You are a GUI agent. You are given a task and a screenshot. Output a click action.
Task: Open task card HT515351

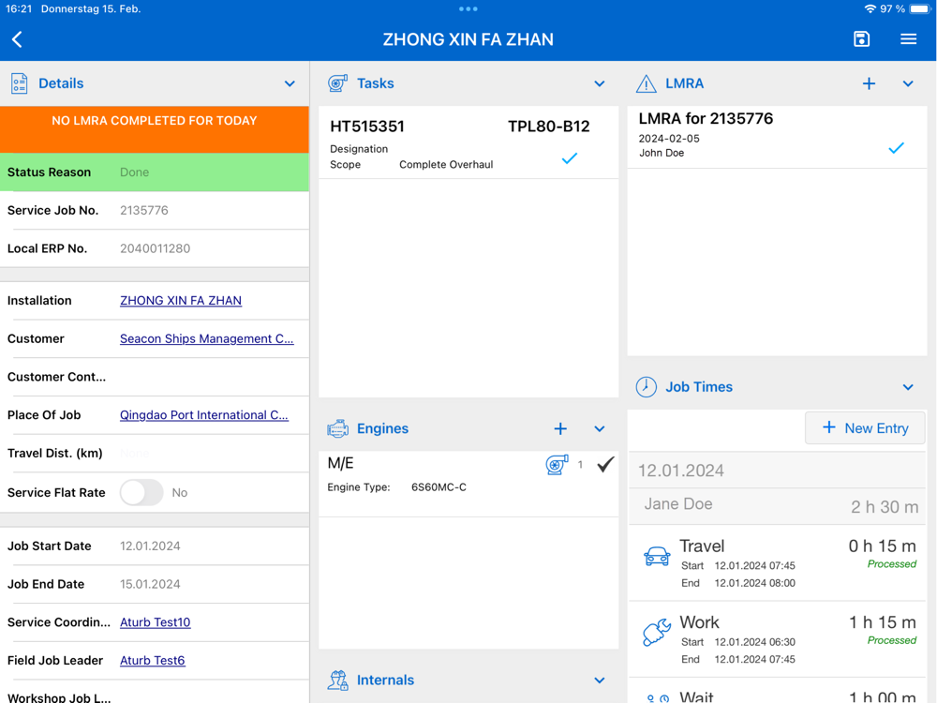point(468,142)
